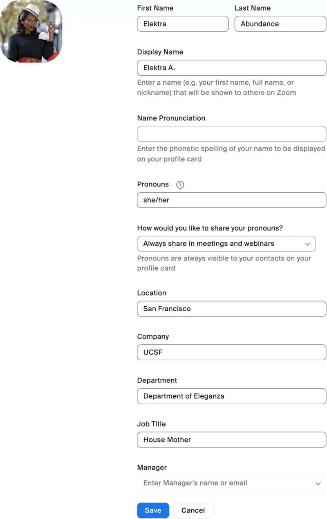Viewport: 327px width, 519px height.
Task: Open the pronoun sharing dropdown chevron
Action: [308, 244]
